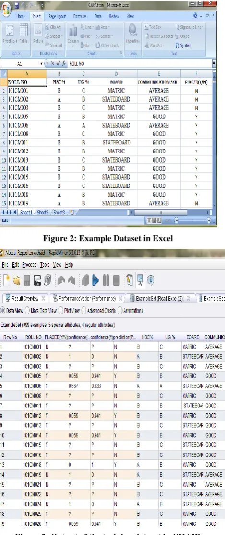Run the process with RapidMiner play button
Viewport: 225px width, 535px height.
[95, 280]
